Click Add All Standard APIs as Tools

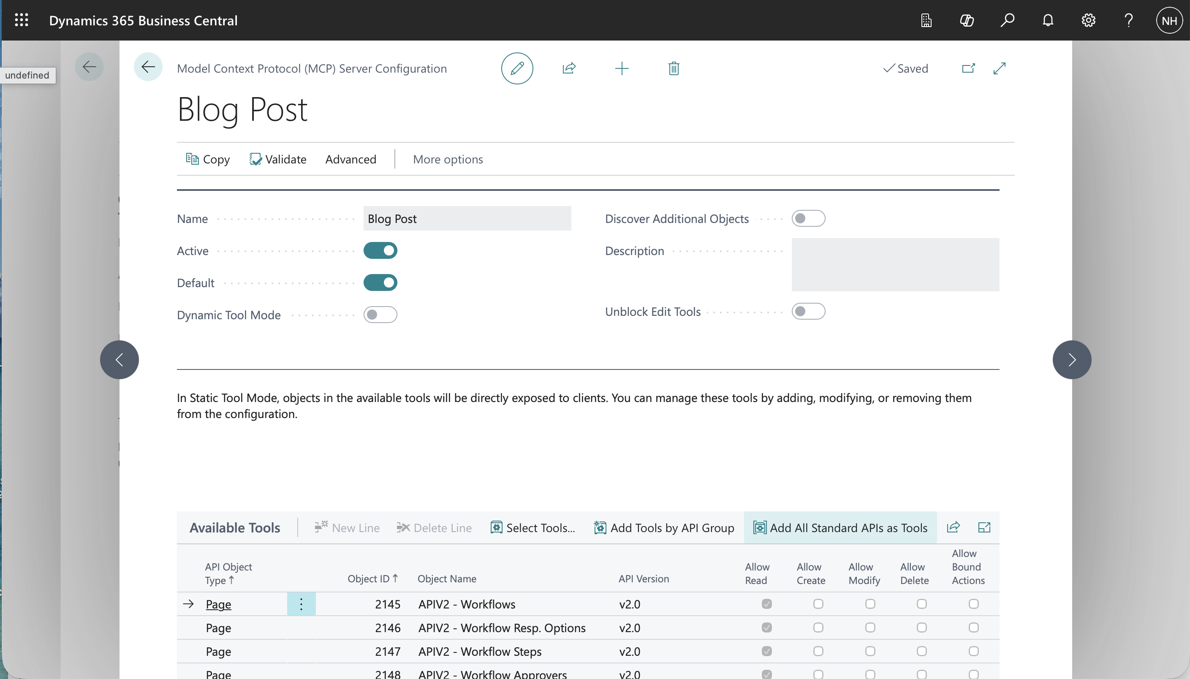(x=840, y=527)
